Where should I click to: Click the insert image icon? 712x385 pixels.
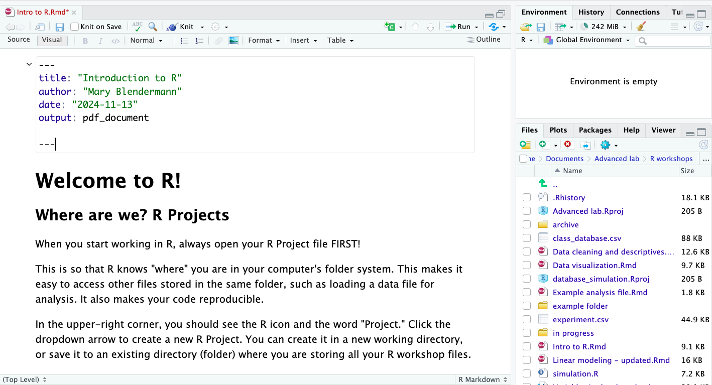pos(233,41)
